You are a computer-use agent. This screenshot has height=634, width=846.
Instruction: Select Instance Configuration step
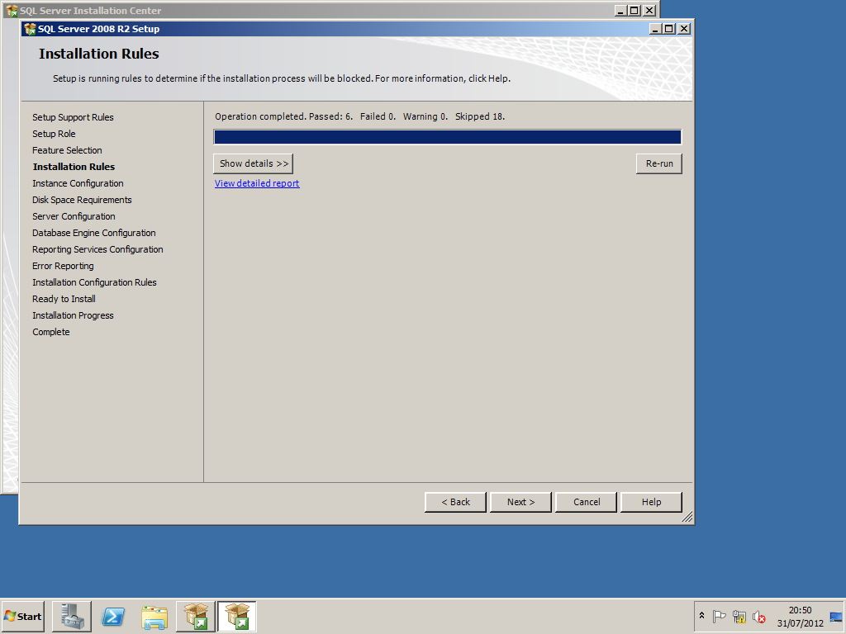pos(78,183)
